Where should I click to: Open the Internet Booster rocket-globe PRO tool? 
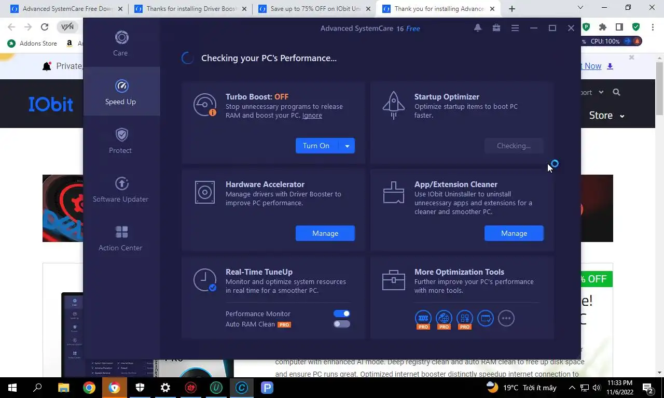[x=444, y=319]
